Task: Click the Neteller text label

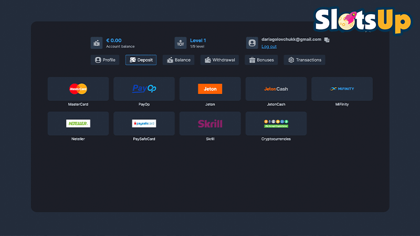Action: (x=78, y=139)
